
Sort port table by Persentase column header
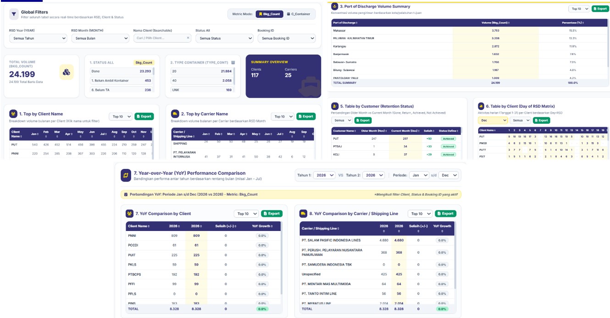coord(572,22)
